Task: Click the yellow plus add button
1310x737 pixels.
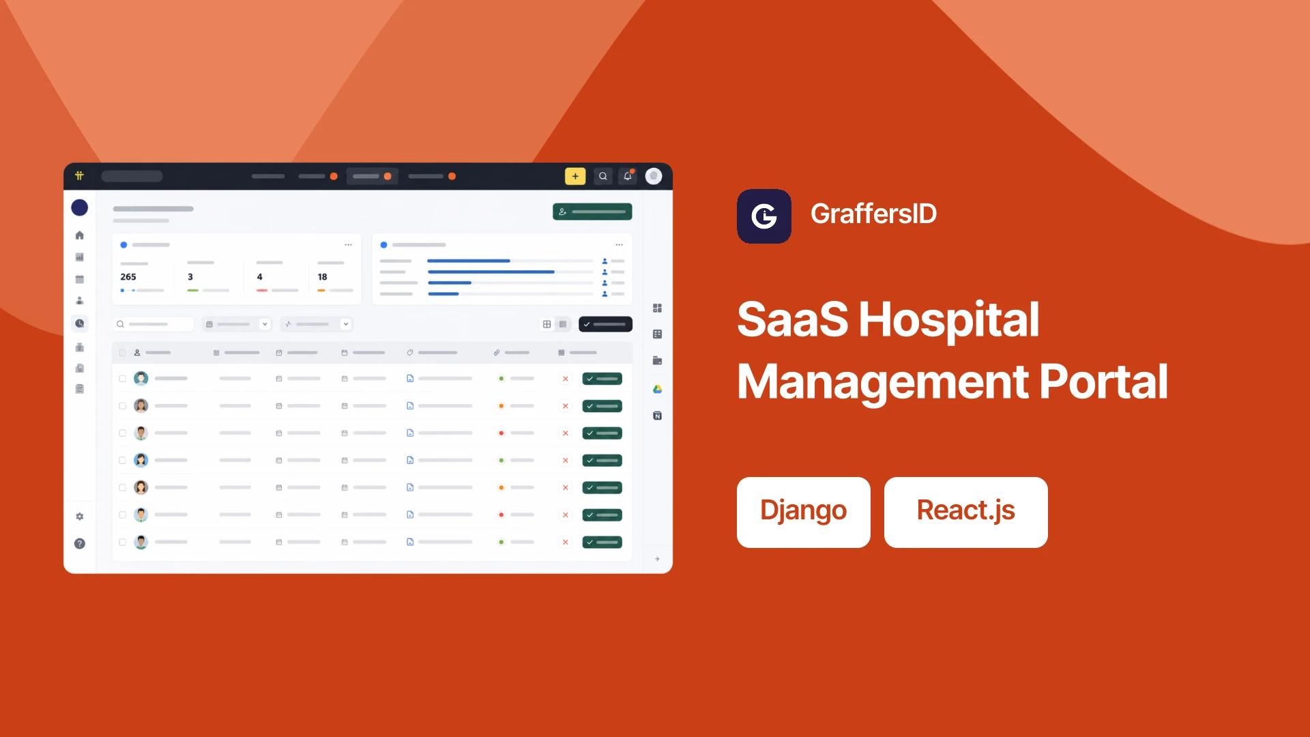Action: (x=575, y=176)
